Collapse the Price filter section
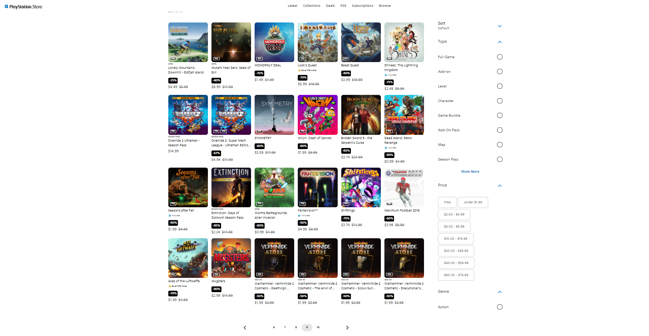The image size is (649, 336). click(500, 185)
